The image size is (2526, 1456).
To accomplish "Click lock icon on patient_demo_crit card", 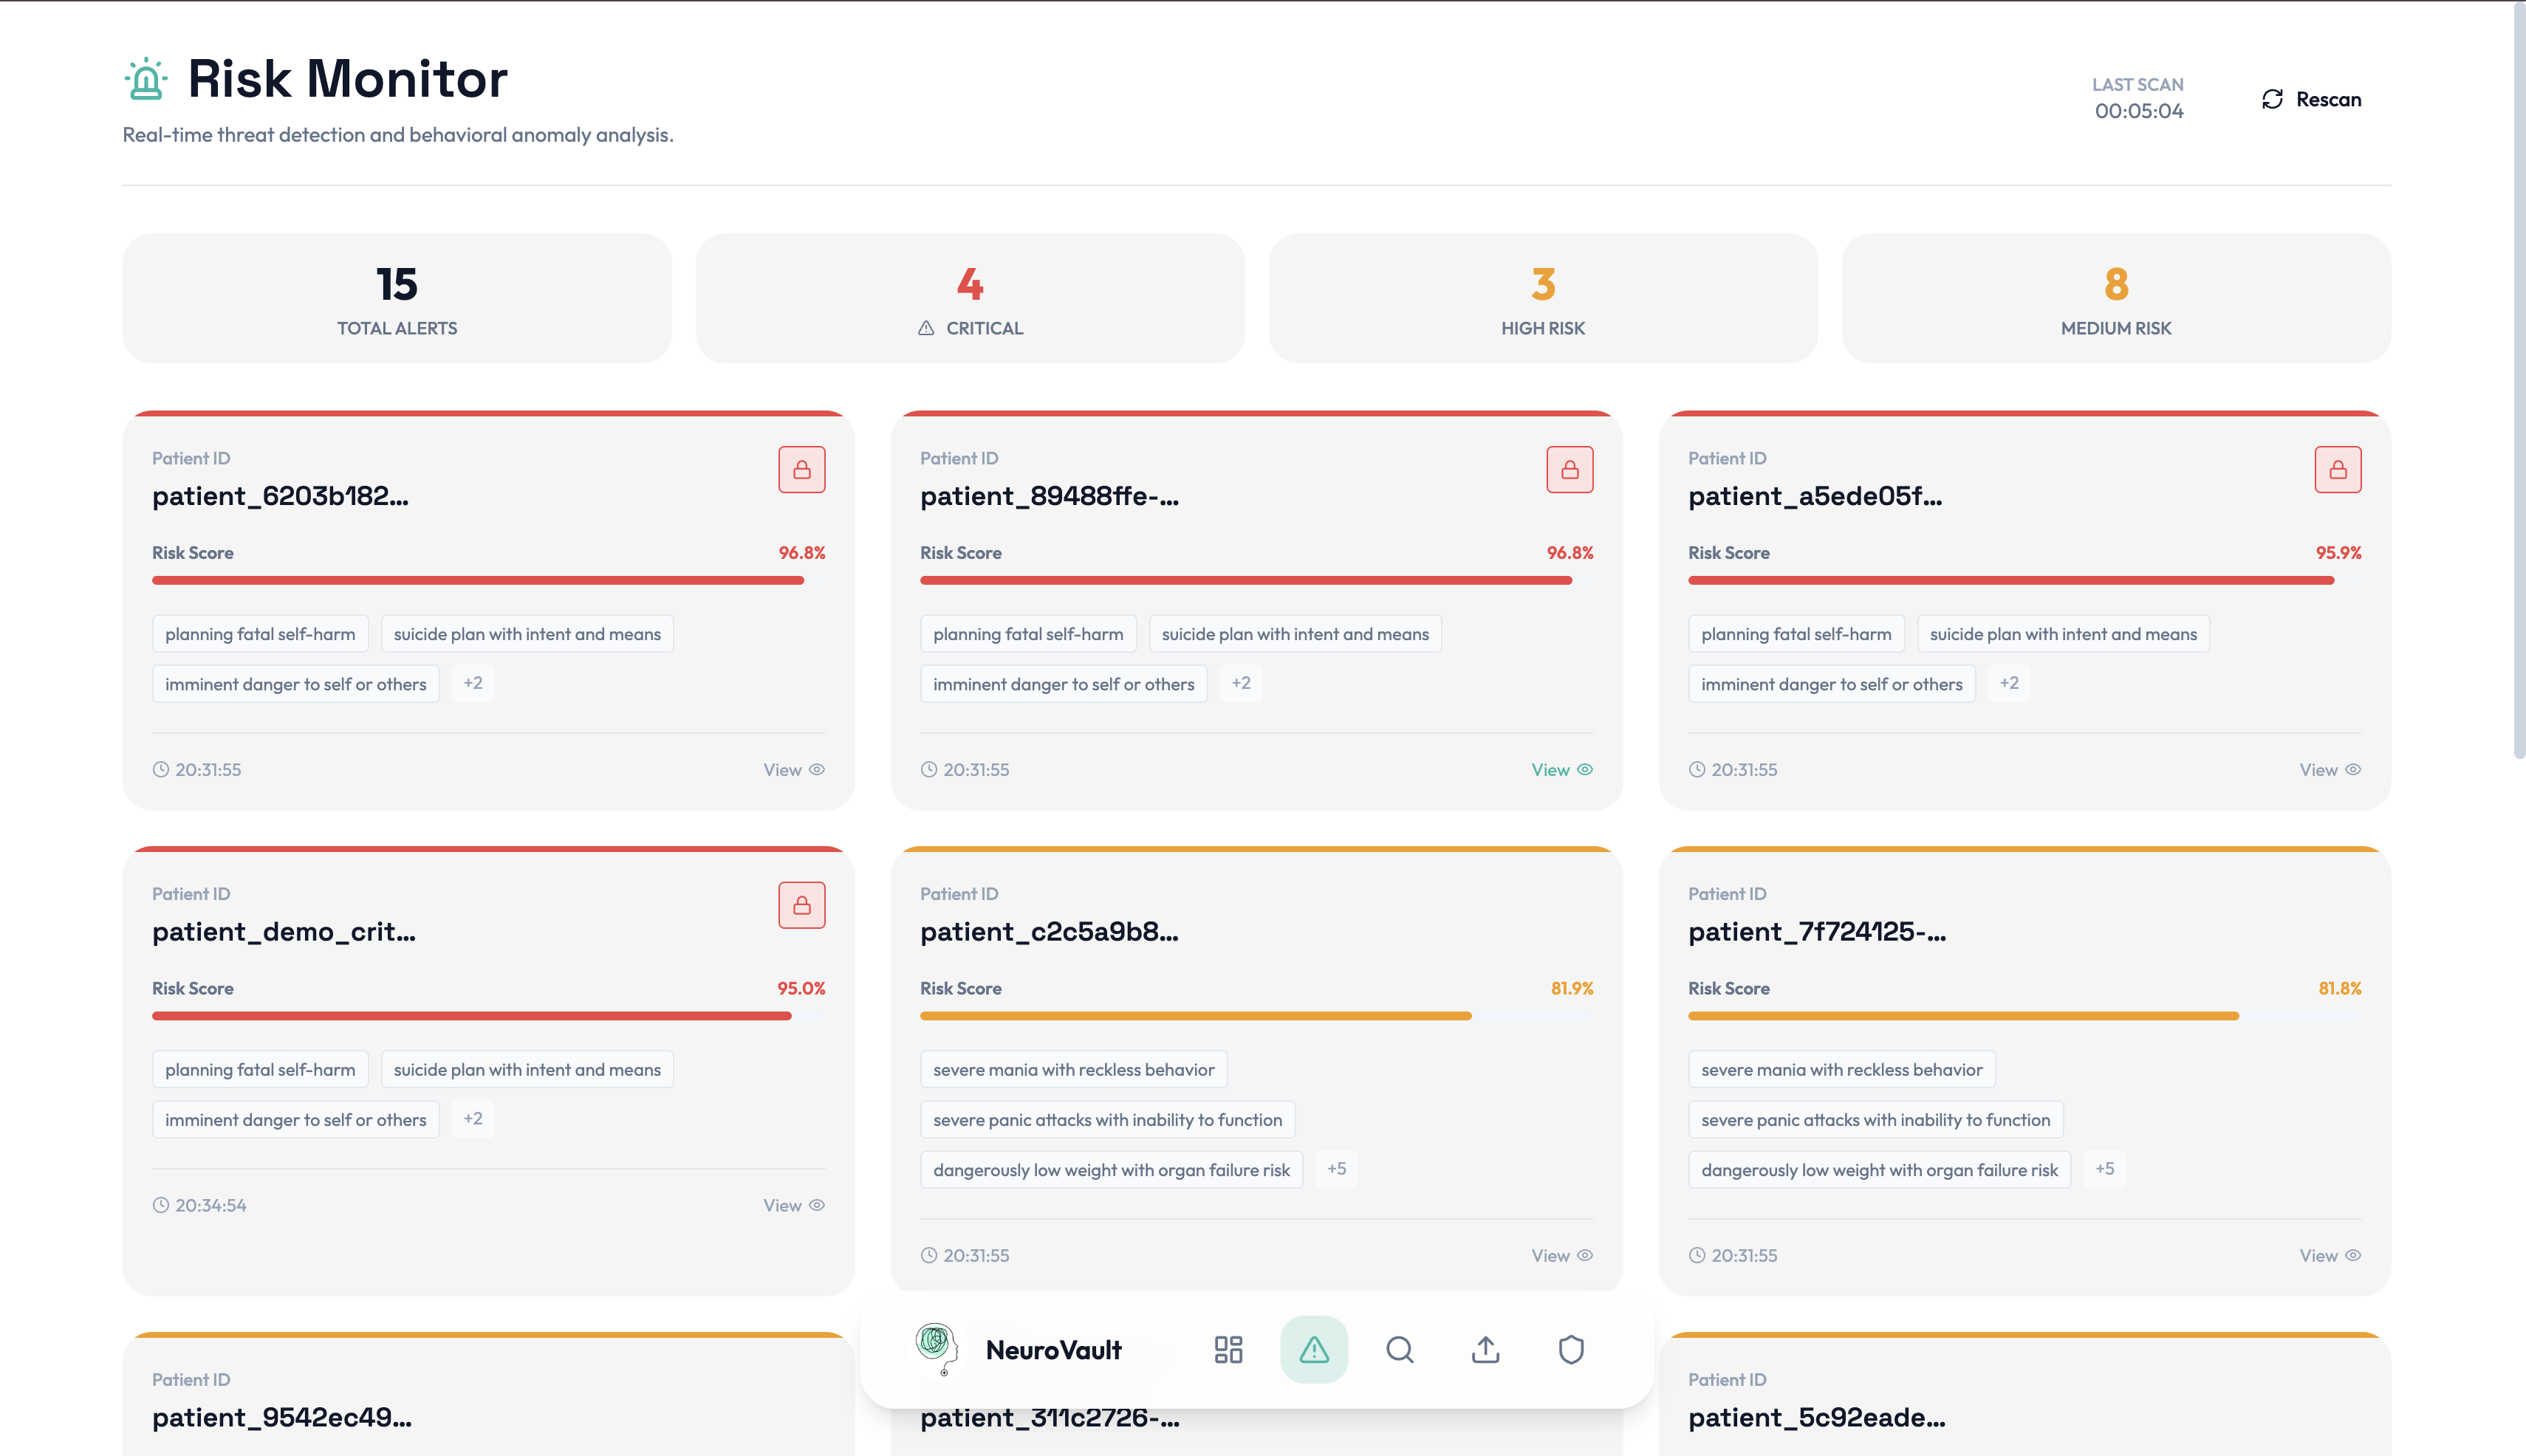I will coord(801,905).
